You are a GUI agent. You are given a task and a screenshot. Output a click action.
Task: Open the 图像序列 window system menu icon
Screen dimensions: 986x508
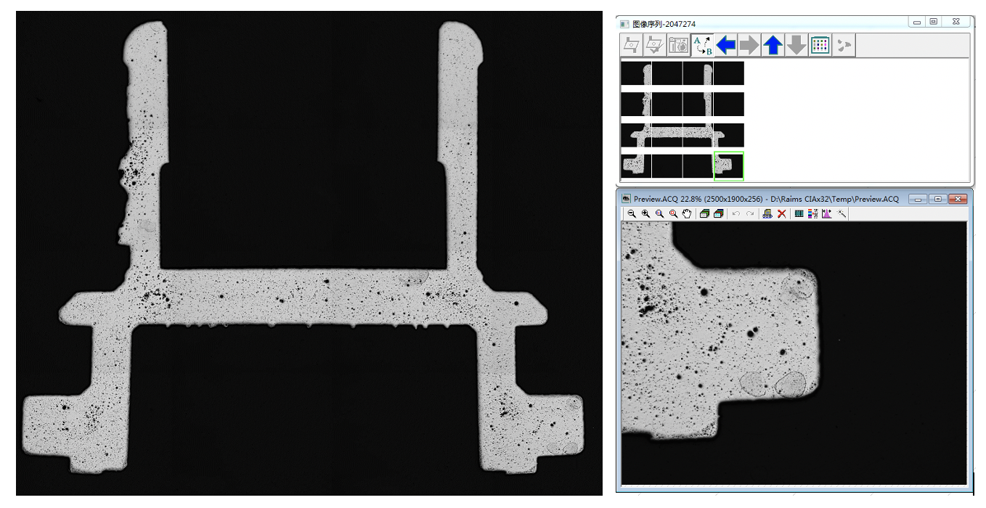click(624, 24)
